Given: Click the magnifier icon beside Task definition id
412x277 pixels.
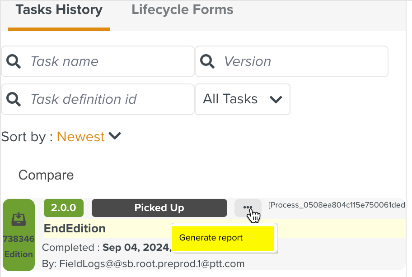Looking at the screenshot, I should click(14, 99).
